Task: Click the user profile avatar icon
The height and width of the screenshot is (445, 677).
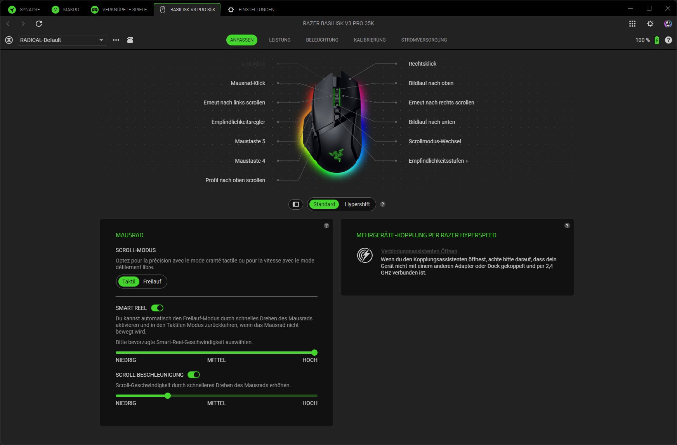Action: tap(668, 24)
